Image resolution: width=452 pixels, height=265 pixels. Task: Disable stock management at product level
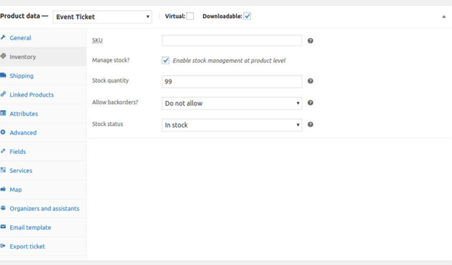[166, 60]
